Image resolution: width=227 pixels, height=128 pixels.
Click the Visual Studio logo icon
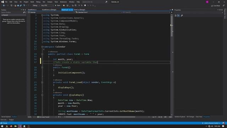pyautogui.click(x=2, y=2)
